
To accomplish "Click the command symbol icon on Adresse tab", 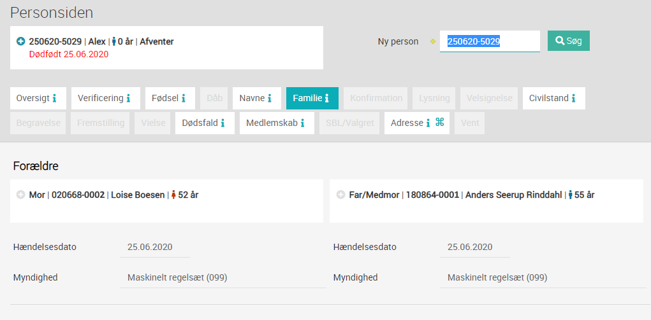I will [x=440, y=122].
